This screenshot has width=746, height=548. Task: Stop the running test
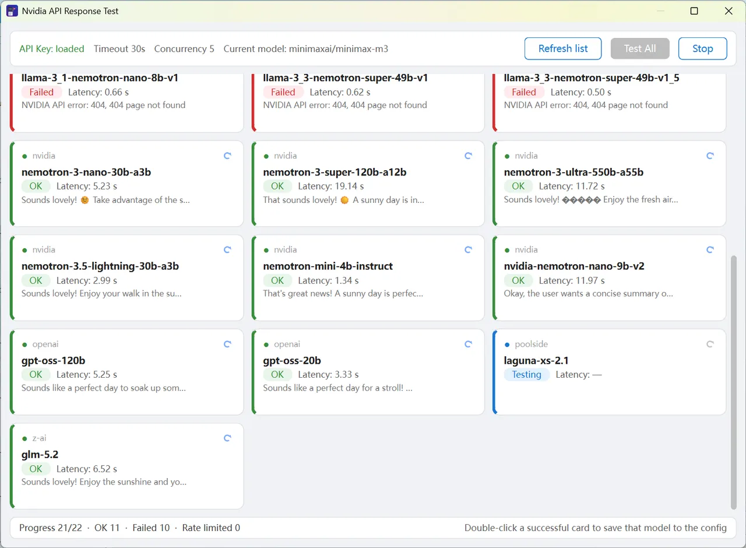click(703, 48)
